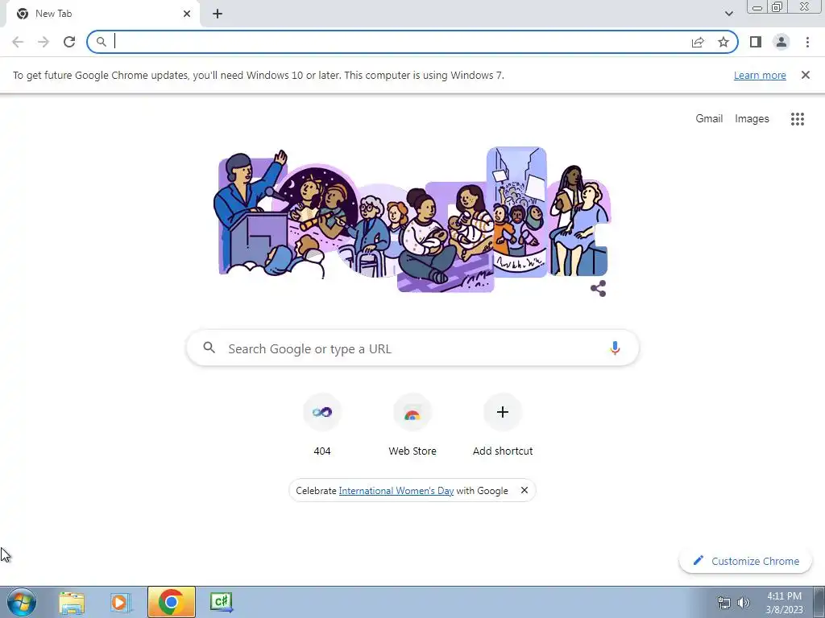Click the International Women's Day Doodle

(x=413, y=219)
